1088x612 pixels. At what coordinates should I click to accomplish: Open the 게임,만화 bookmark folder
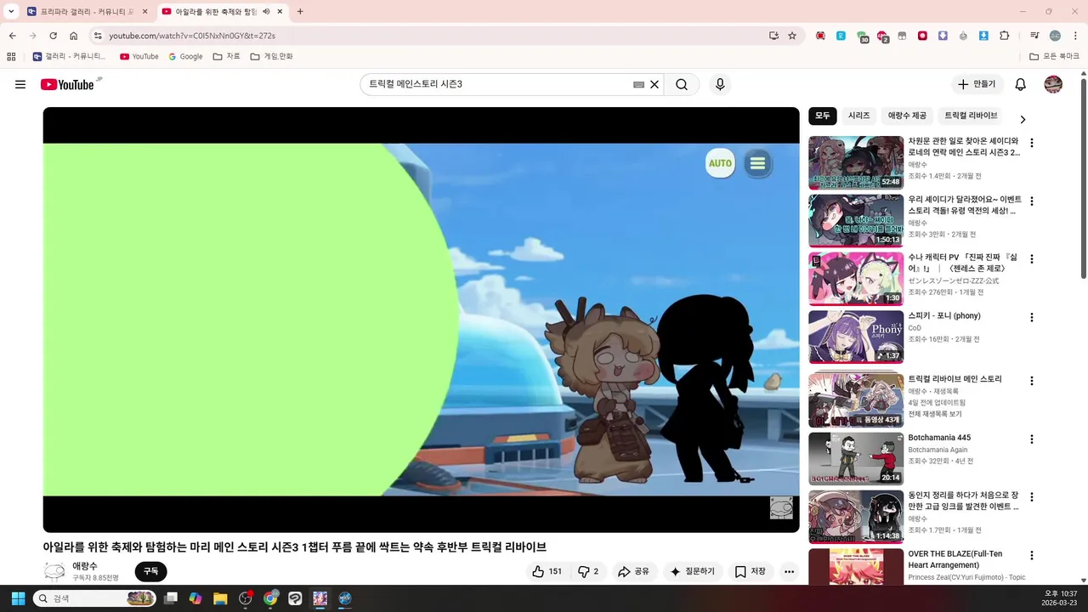272,56
